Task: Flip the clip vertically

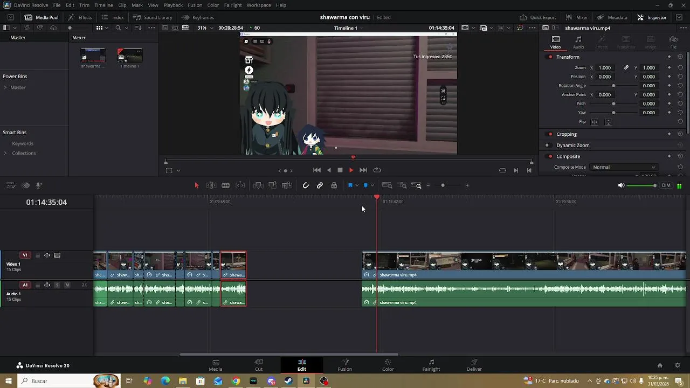Action: [x=609, y=122]
